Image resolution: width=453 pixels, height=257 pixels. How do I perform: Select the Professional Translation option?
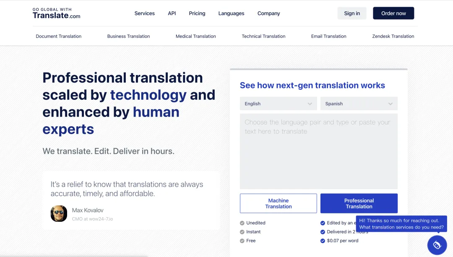pyautogui.click(x=359, y=203)
